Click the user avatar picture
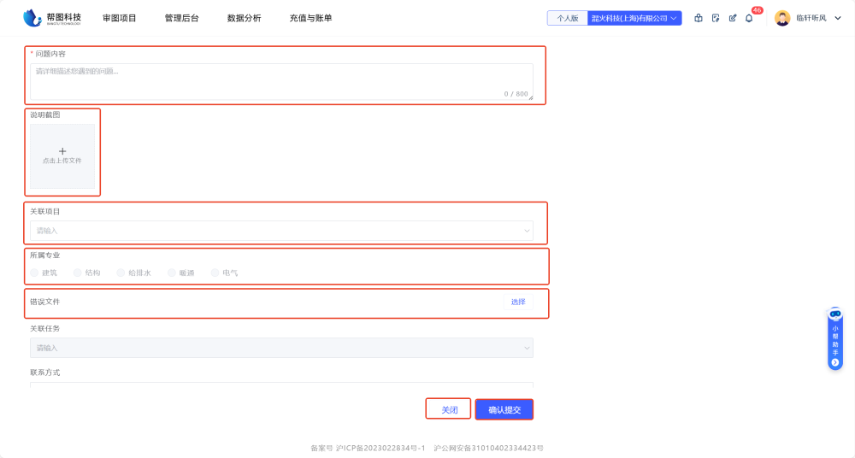This screenshot has height=458, width=855. (x=782, y=18)
